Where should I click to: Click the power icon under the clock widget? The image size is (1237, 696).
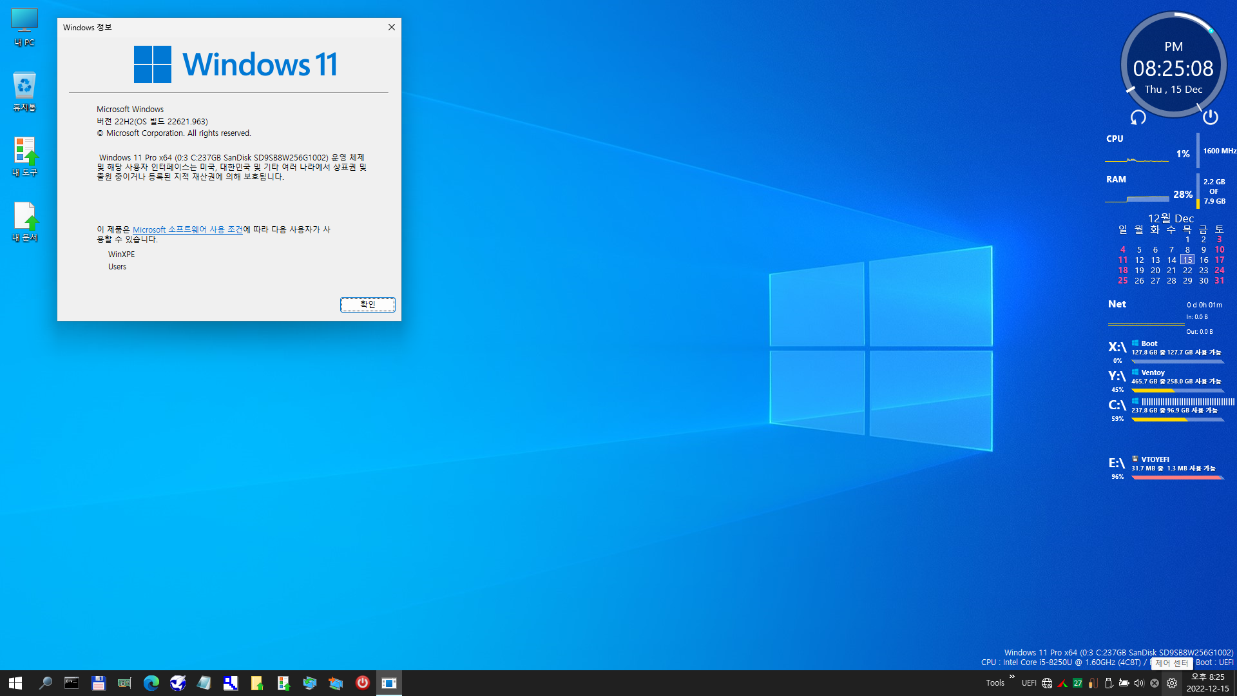point(1211,117)
